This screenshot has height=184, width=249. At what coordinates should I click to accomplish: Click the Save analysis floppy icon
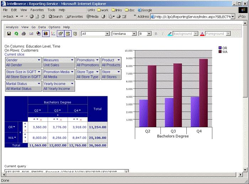(x=9, y=33)
